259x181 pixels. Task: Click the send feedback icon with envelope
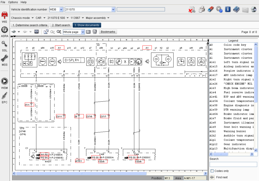click(254, 9)
